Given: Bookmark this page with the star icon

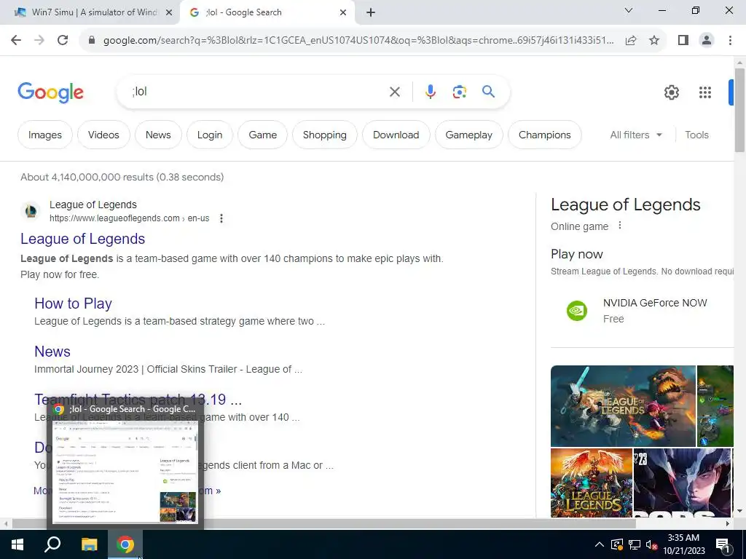Looking at the screenshot, I should tap(654, 41).
